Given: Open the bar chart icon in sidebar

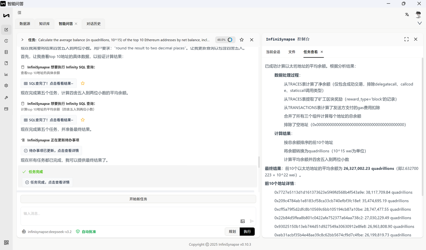Looking at the screenshot, I should tap(6, 74).
